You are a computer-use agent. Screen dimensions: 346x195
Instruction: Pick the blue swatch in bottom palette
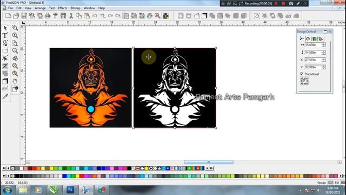[x=64, y=176]
